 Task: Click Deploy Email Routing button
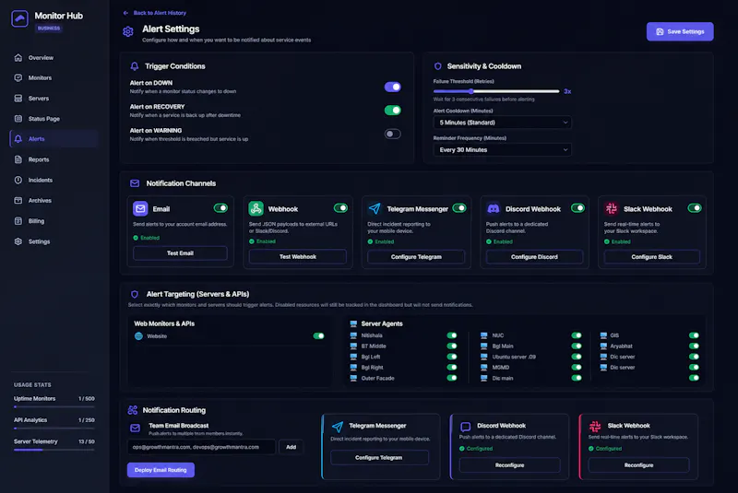pyautogui.click(x=161, y=470)
